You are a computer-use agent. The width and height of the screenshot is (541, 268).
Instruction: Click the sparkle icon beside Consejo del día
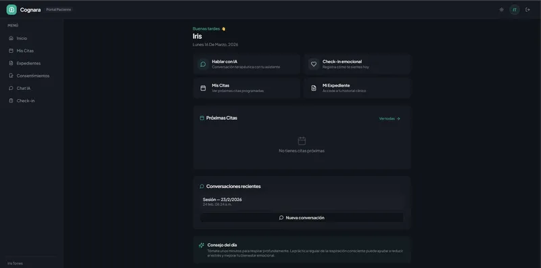tap(202, 245)
